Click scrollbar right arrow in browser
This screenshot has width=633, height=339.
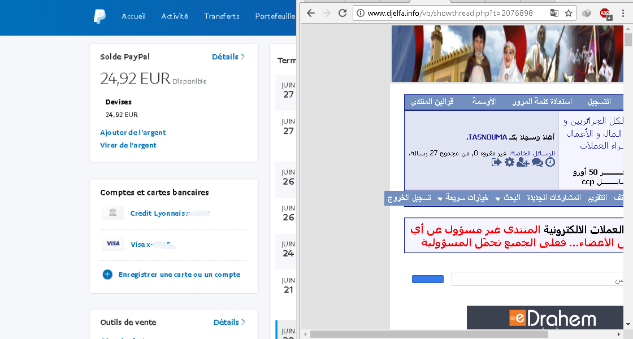coord(619,334)
